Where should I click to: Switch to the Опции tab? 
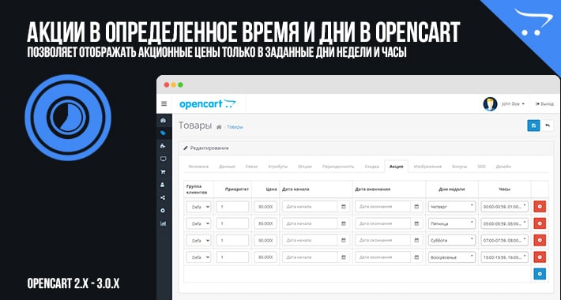[x=305, y=167]
